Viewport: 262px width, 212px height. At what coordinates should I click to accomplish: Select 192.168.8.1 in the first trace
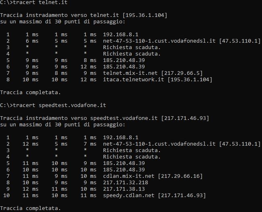pyautogui.click(x=119, y=35)
